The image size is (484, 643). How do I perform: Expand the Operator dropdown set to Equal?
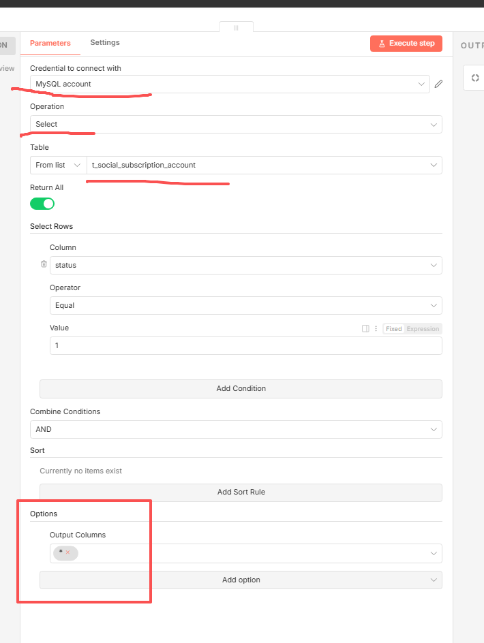tap(245, 305)
